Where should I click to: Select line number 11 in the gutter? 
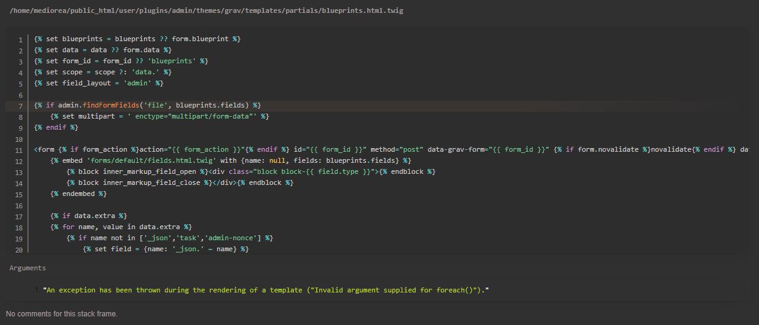pos(18,150)
